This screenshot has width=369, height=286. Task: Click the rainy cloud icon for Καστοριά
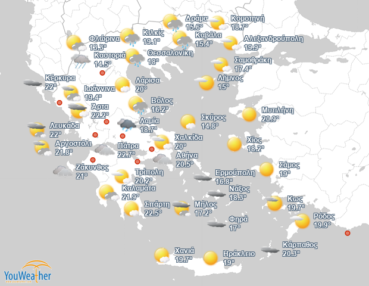tap(81, 61)
